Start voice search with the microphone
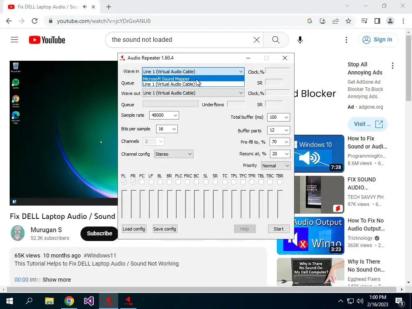The width and height of the screenshot is (412, 309). 300,40
